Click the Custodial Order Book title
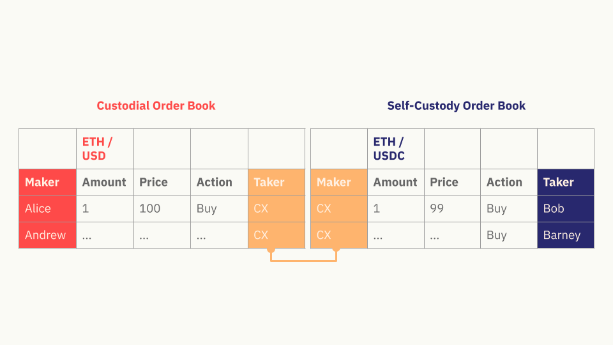This screenshot has width=613, height=345. point(156,105)
